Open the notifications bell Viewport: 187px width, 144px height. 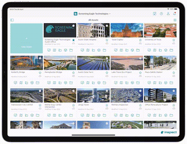pos(175,14)
